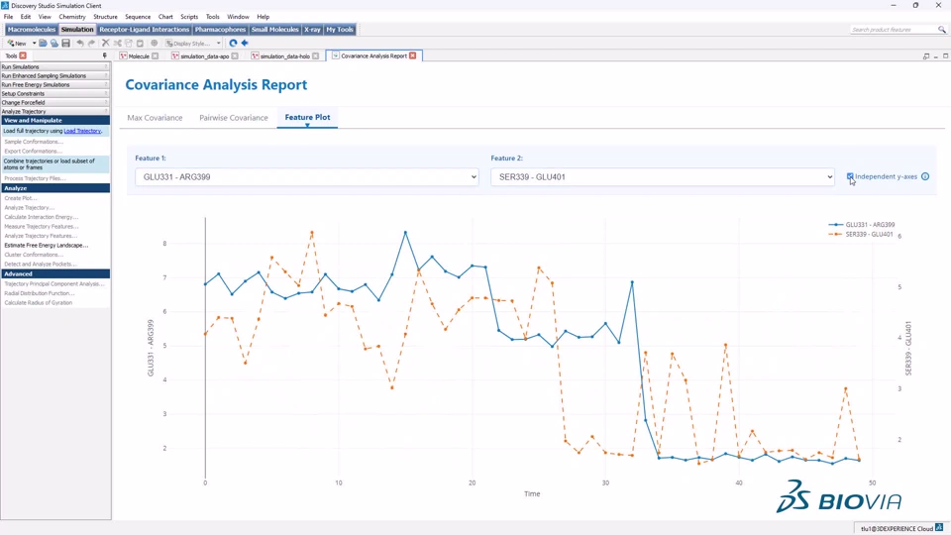Screen dimensions: 951x535
Task: Open the New dropdown arrow
Action: (x=34, y=43)
